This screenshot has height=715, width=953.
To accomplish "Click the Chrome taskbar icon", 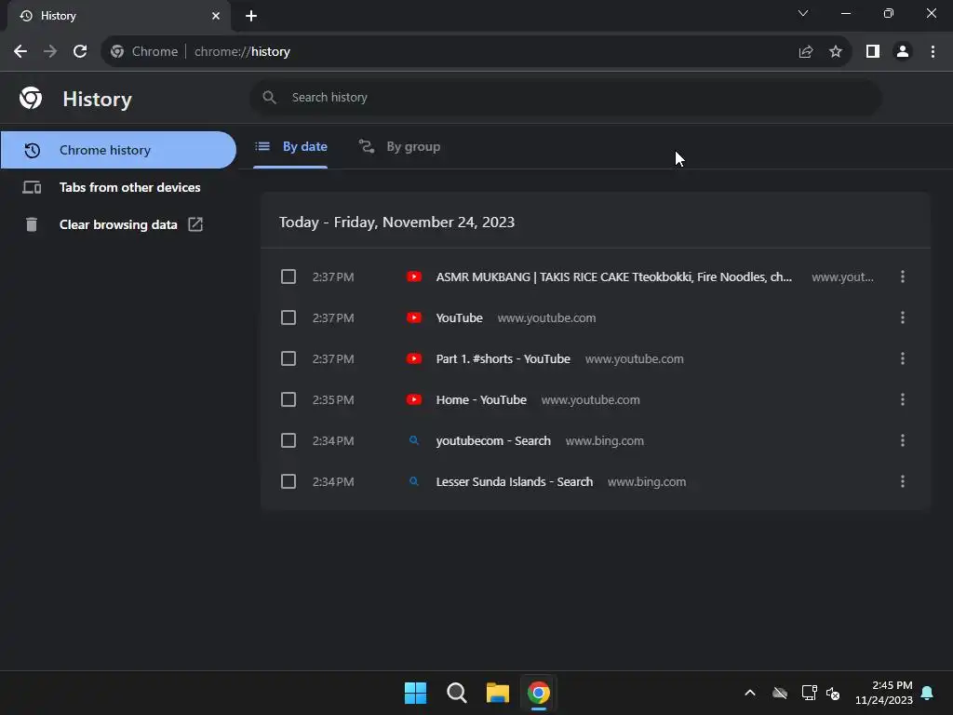I will coord(539,693).
